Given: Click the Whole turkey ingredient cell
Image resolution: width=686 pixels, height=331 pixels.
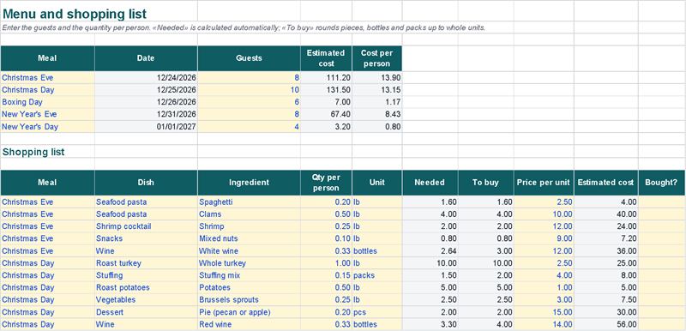Looking at the screenshot, I should (x=249, y=263).
